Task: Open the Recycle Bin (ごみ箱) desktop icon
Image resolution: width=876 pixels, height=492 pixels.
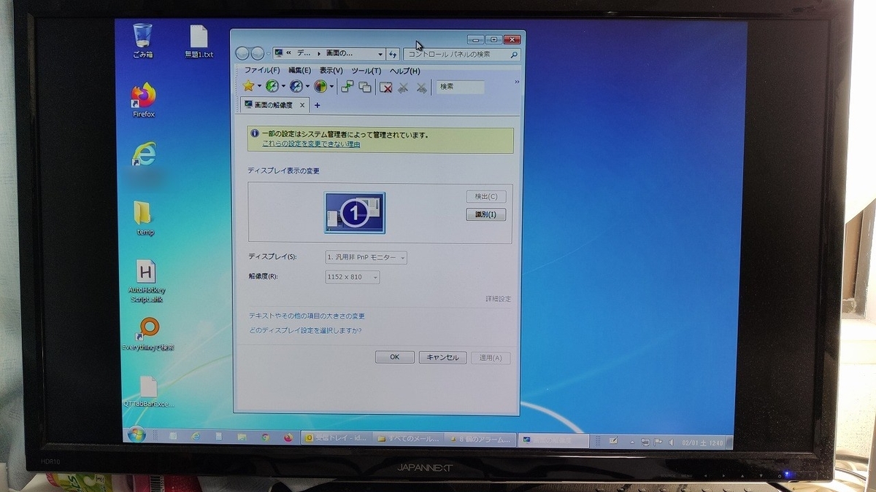Action: (x=143, y=39)
